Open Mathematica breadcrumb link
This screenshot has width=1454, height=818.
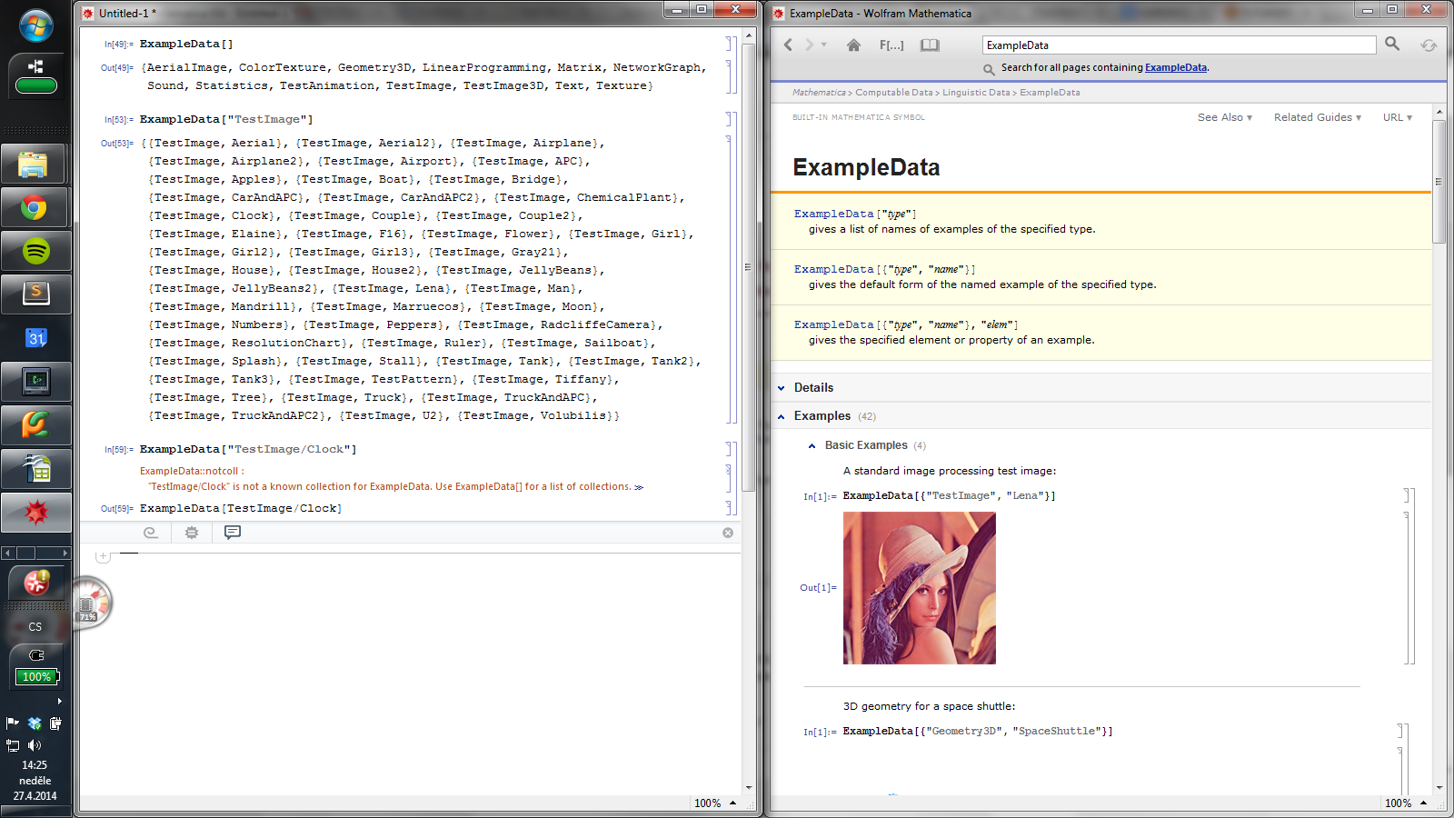pos(819,93)
